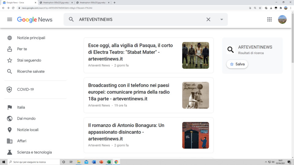The width and height of the screenshot is (294, 165).
Task: Click the flask icon for Scienza e tecnologia
Action: point(9,152)
